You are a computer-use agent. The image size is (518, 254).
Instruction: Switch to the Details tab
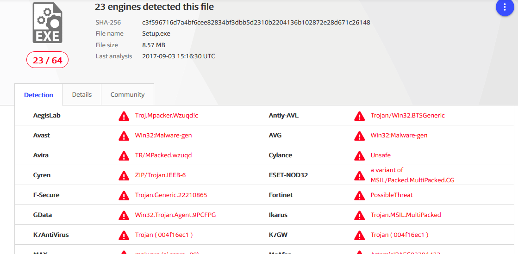click(x=81, y=94)
